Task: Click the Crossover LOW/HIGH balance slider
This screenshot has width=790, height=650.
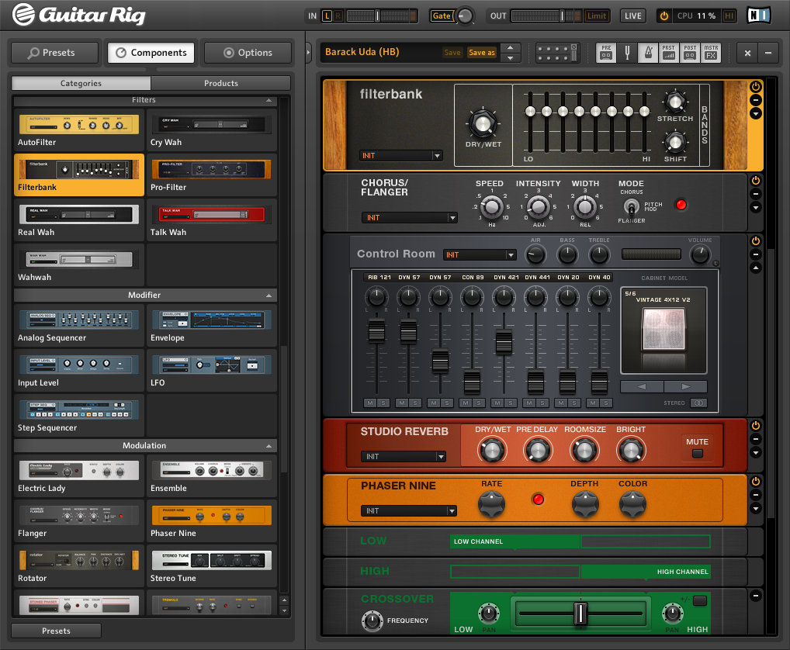Action: [x=580, y=614]
